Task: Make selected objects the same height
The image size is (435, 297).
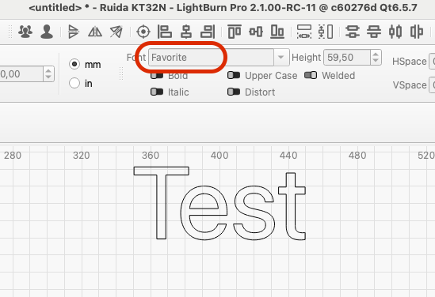Action: (x=326, y=32)
